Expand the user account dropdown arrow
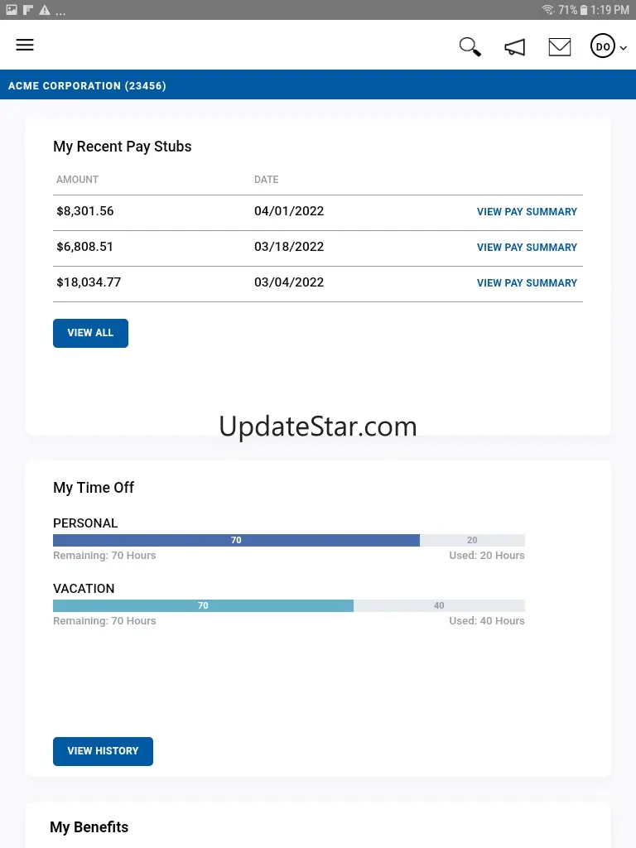Image resolution: width=636 pixels, height=848 pixels. [623, 48]
